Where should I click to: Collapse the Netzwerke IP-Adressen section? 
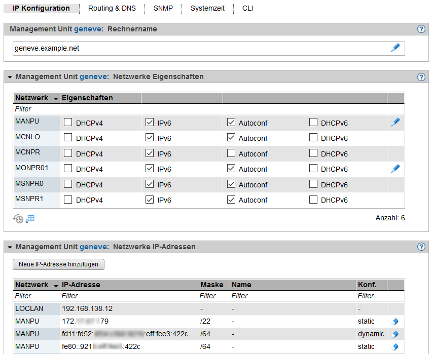(x=10, y=247)
